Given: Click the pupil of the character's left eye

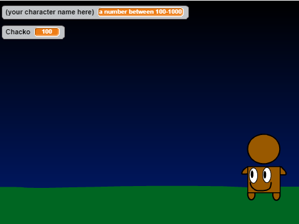Looking at the screenshot, I should click(252, 174).
